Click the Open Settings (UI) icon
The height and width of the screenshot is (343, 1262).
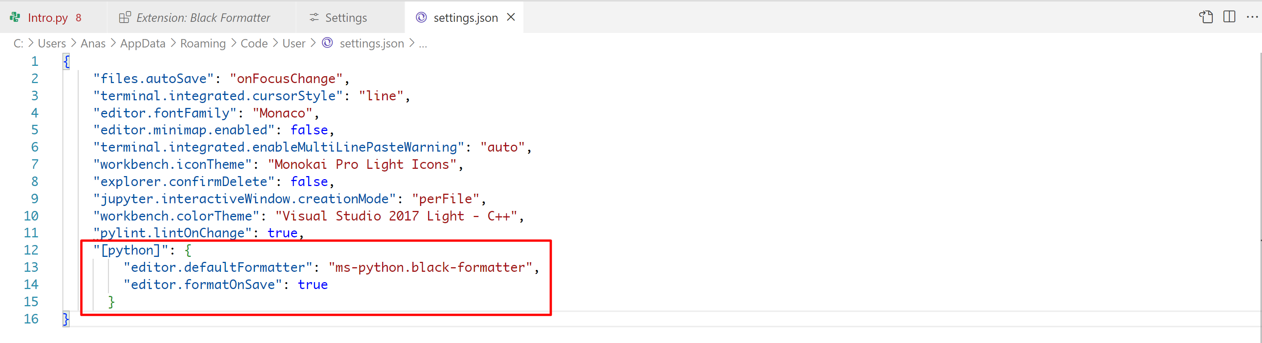point(1206,17)
